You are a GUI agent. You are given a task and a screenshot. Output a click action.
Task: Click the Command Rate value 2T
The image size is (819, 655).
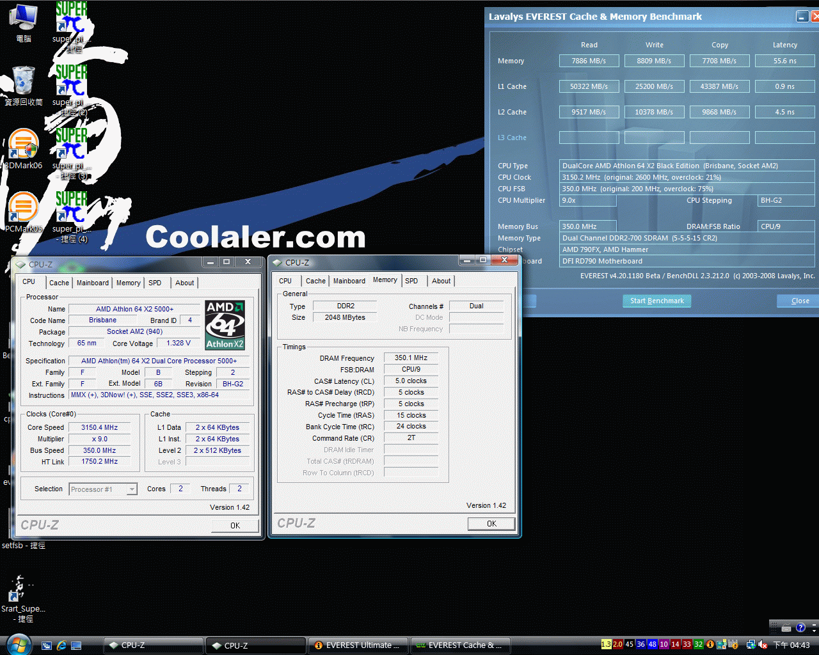pyautogui.click(x=411, y=438)
